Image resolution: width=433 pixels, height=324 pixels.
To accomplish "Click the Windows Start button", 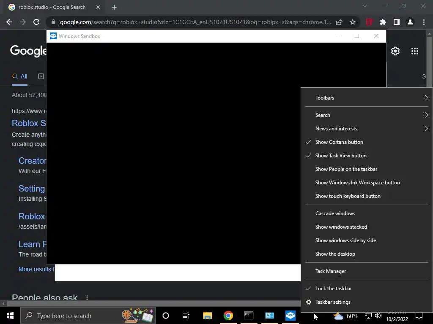I will tap(10, 316).
